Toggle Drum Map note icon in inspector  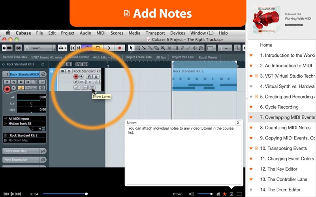pyautogui.click(x=21, y=87)
